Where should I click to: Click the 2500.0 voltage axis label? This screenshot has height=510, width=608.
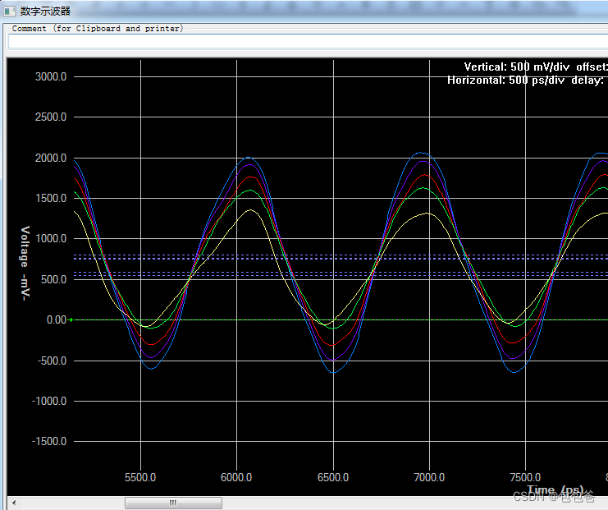[x=51, y=117]
